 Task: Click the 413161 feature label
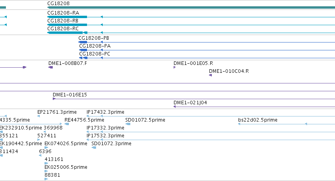pyautogui.click(x=54, y=159)
